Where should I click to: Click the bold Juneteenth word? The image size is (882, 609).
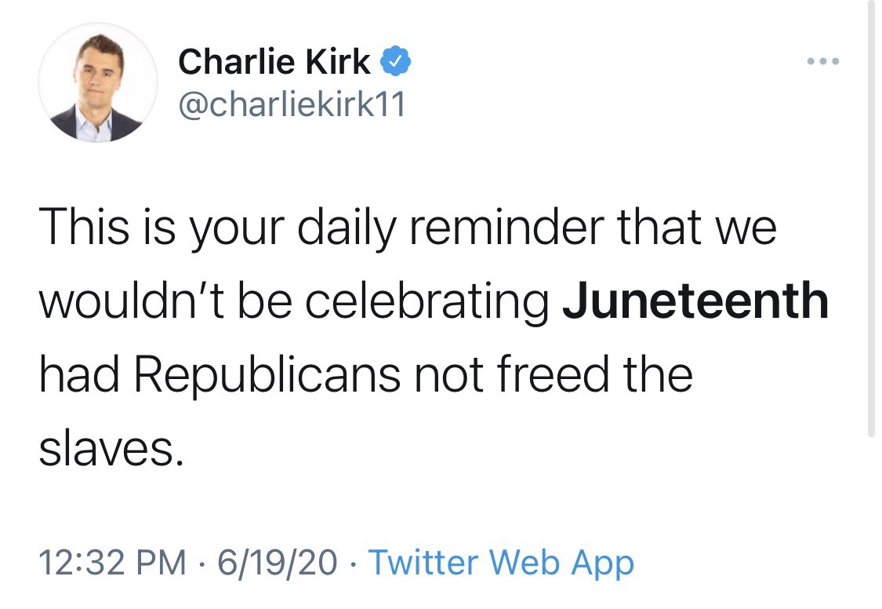(695, 301)
